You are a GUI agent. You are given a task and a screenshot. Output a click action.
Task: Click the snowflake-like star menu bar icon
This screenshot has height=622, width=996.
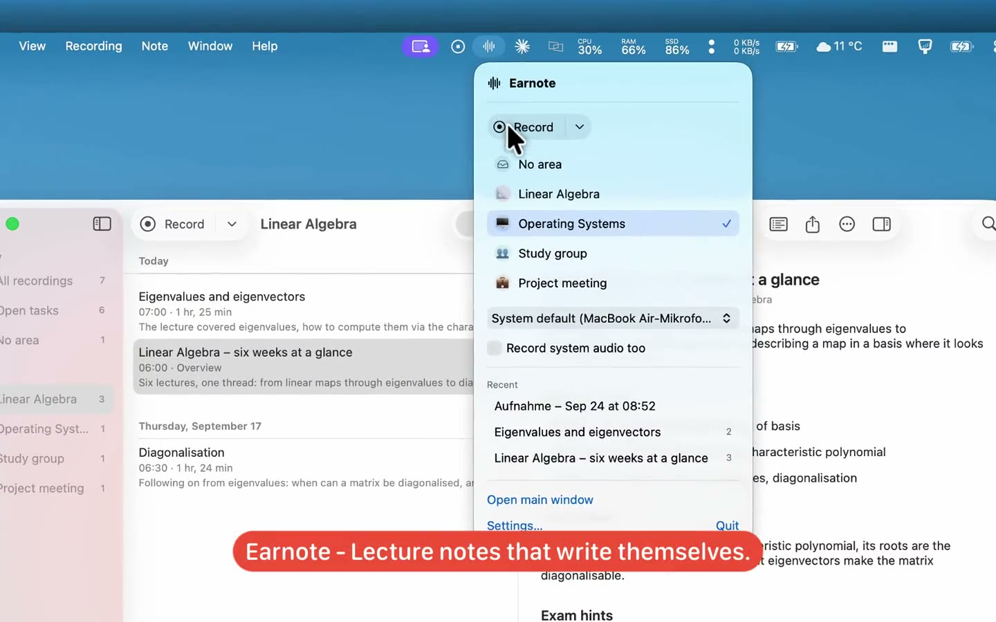[x=522, y=46]
